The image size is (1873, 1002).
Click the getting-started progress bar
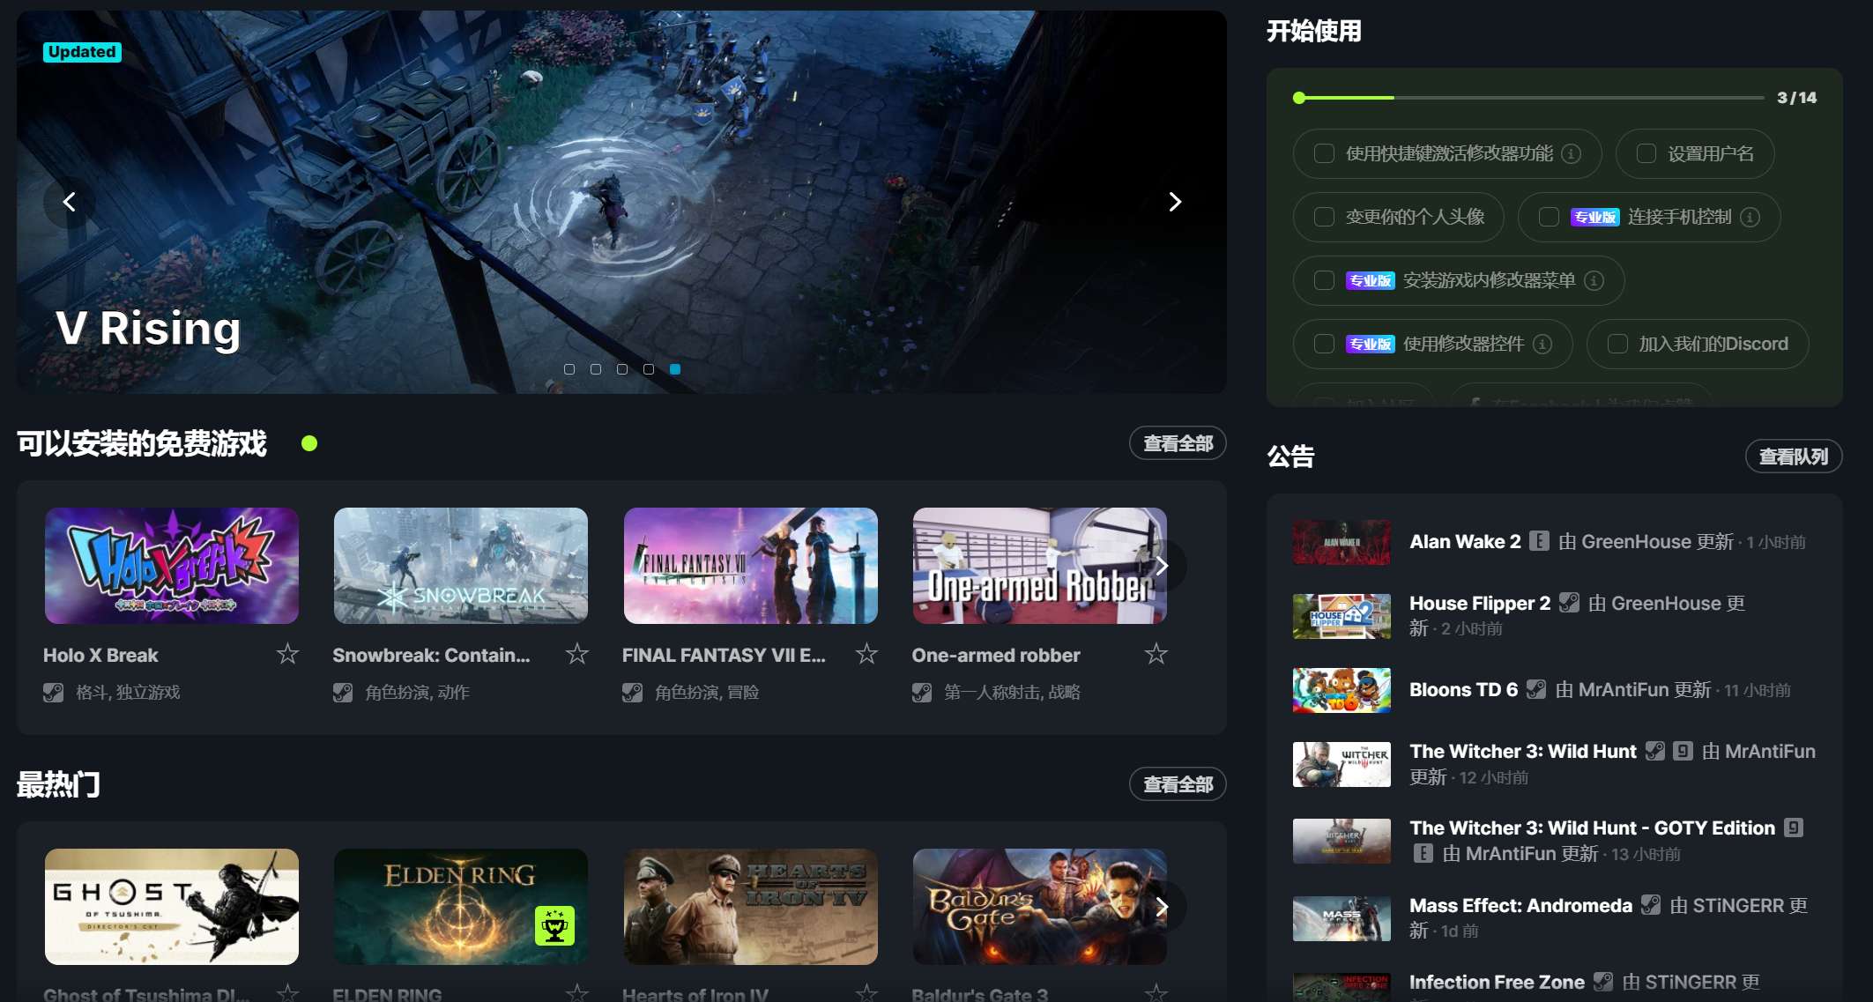point(1529,98)
